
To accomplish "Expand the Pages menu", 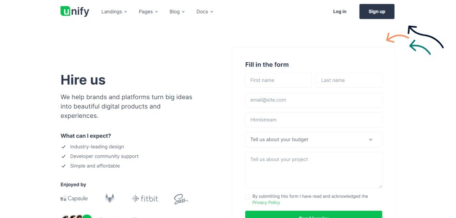I will 148,11.
